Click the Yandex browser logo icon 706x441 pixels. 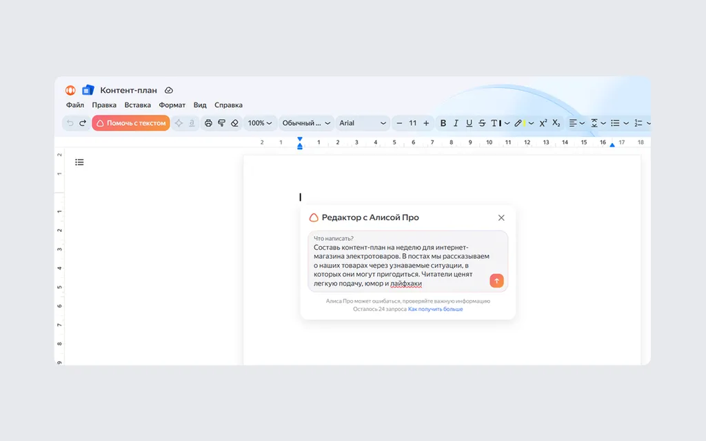70,90
